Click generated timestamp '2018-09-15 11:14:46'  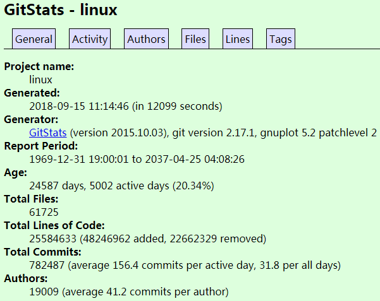[79, 106]
